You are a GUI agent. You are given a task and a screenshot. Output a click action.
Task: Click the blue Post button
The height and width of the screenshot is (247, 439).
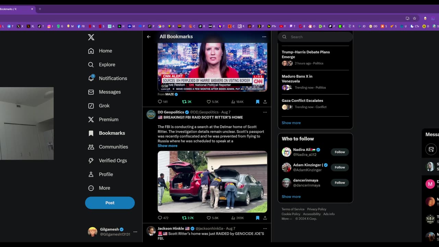[x=110, y=203]
